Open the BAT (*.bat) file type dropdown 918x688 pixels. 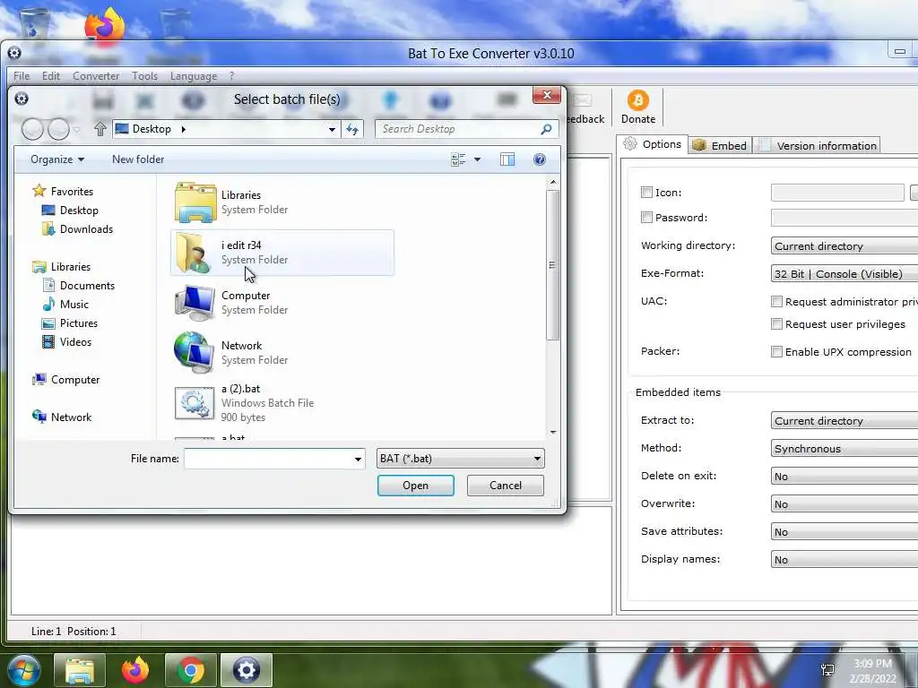[460, 459]
